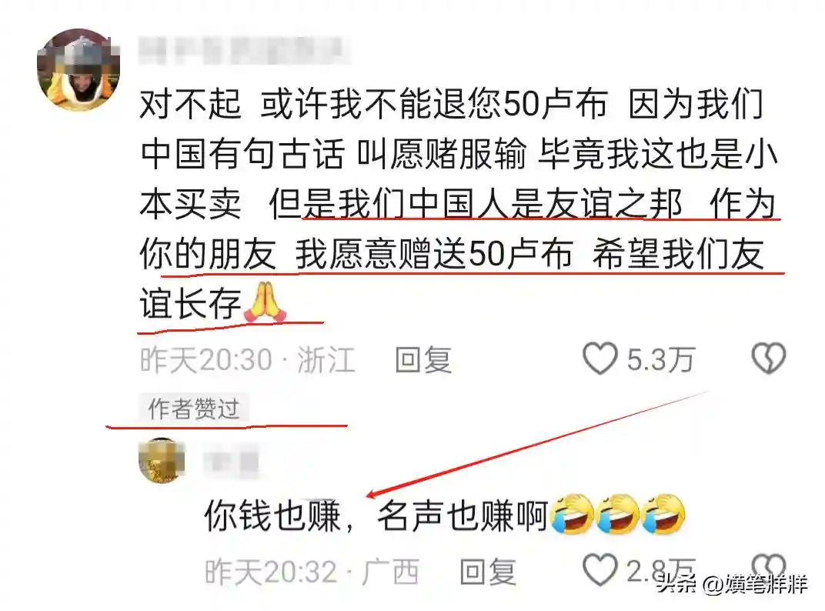Like the top comment with 5.3万 hearts

(600, 359)
